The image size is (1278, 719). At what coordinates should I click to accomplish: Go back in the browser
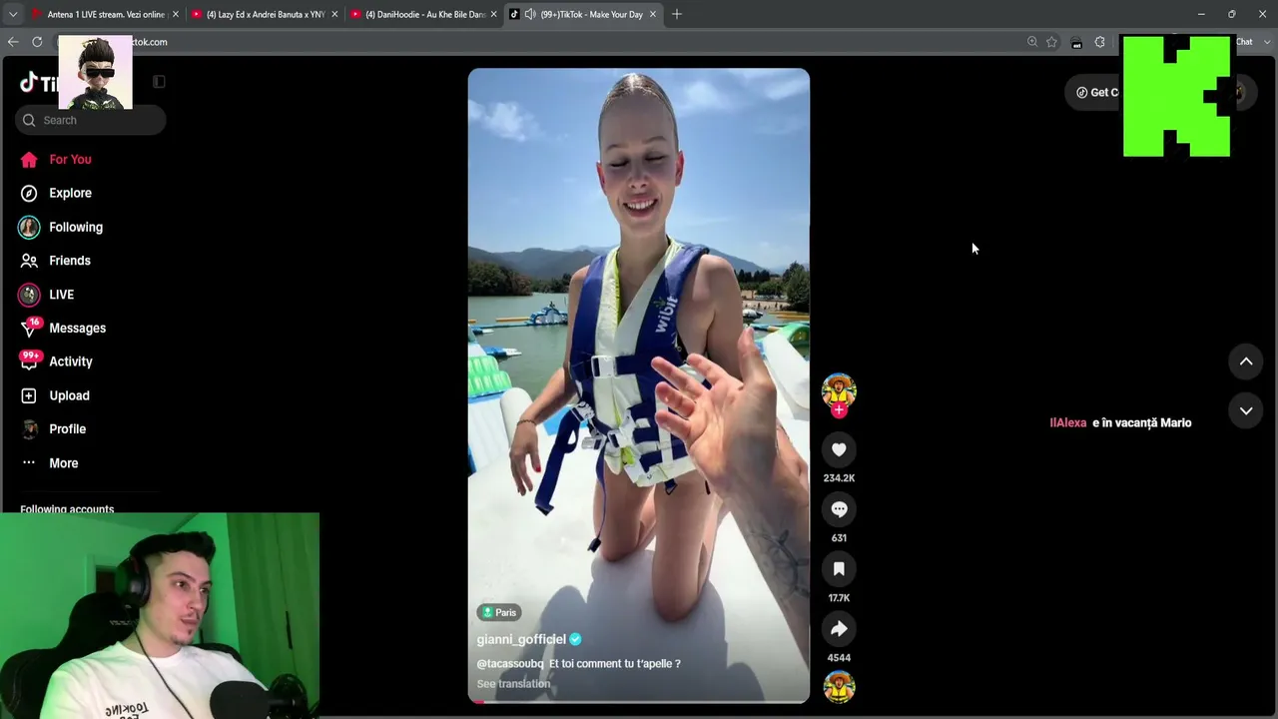[x=13, y=42]
